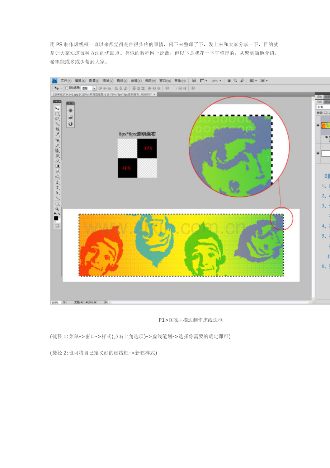Select the Horizontal Type tool
This screenshot has height=468, width=330.
[x=57, y=187]
